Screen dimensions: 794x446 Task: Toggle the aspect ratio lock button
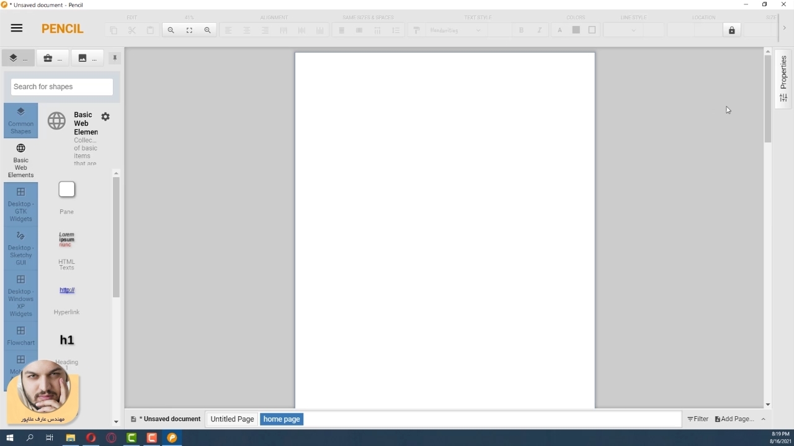pyautogui.click(x=732, y=30)
